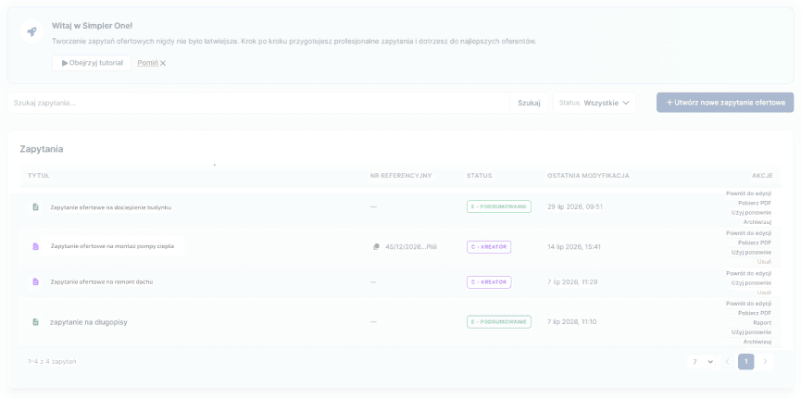Click the Szukaj search button

pyautogui.click(x=529, y=103)
